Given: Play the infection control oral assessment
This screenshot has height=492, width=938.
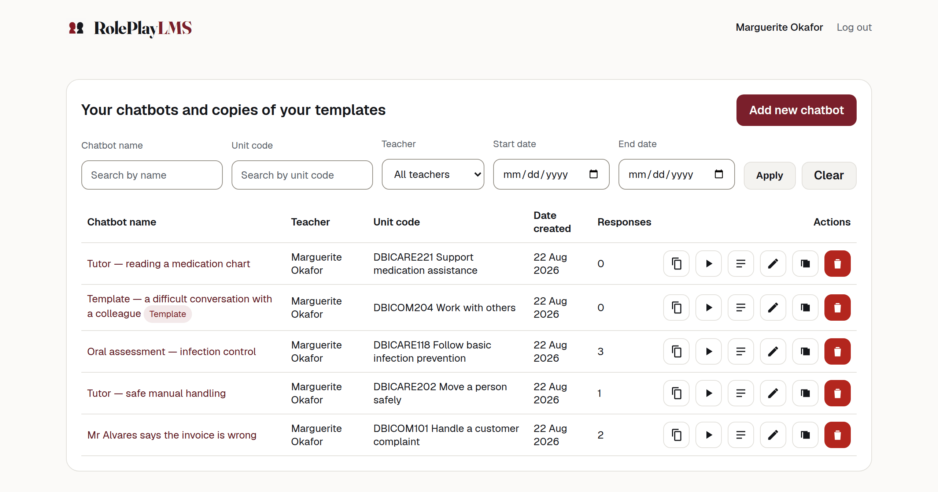Looking at the screenshot, I should point(709,351).
